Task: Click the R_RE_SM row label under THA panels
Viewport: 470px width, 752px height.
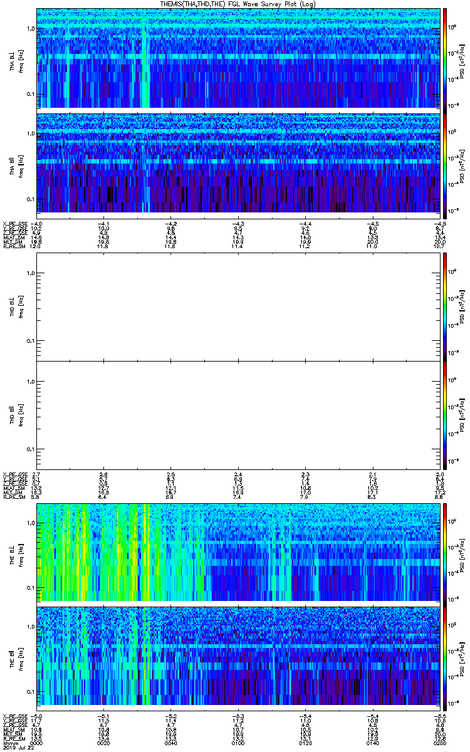Action: (14, 247)
